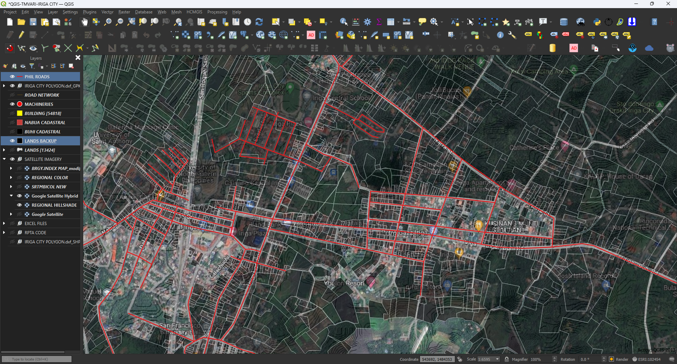
Task: Expand the LANDS [13424] layer entry
Action: click(4, 150)
